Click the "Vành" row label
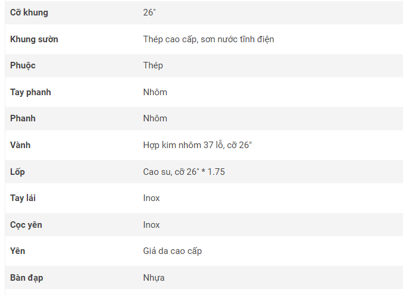Screen dimensions: 403x295 pos(20,145)
